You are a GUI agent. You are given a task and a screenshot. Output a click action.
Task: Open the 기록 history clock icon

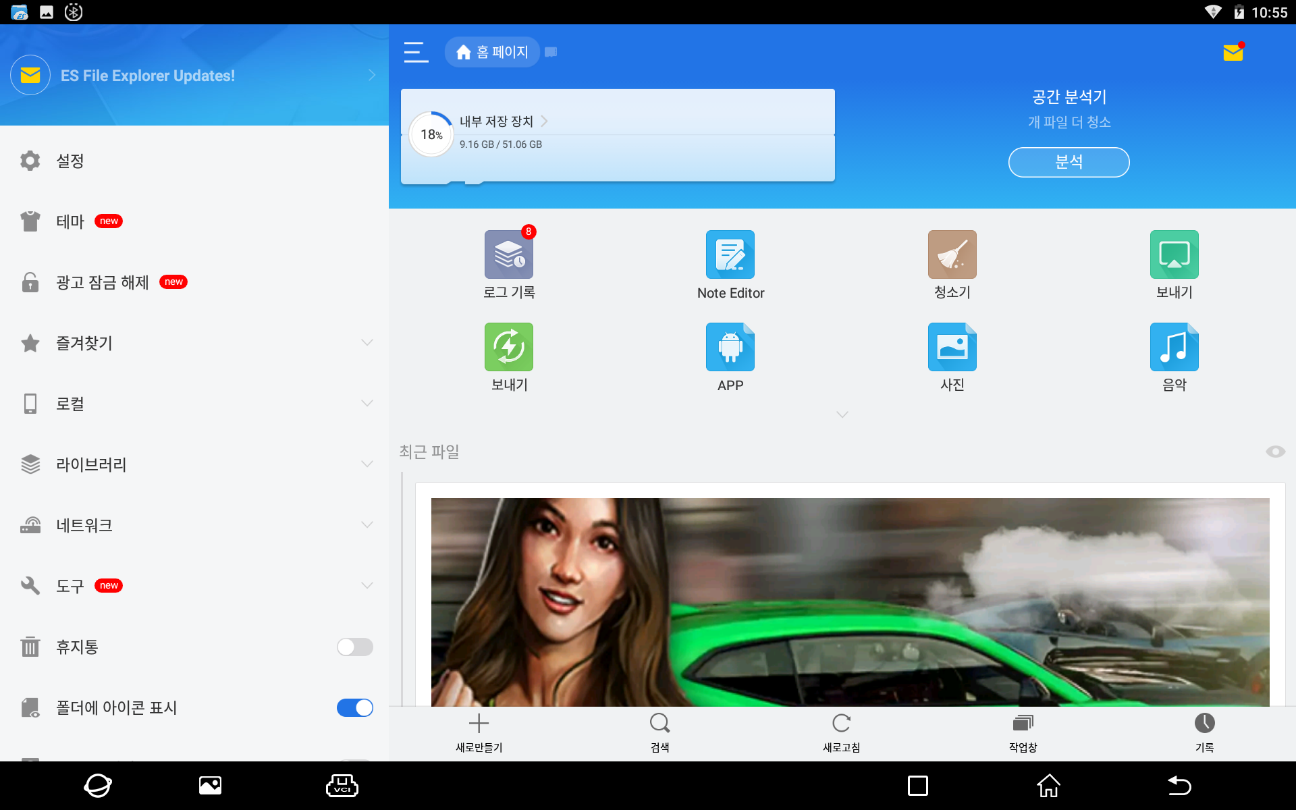(1204, 723)
